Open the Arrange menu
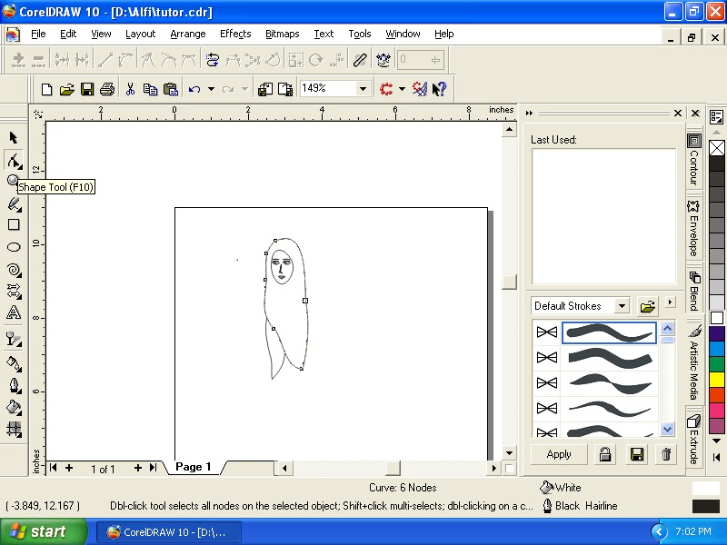 tap(188, 34)
